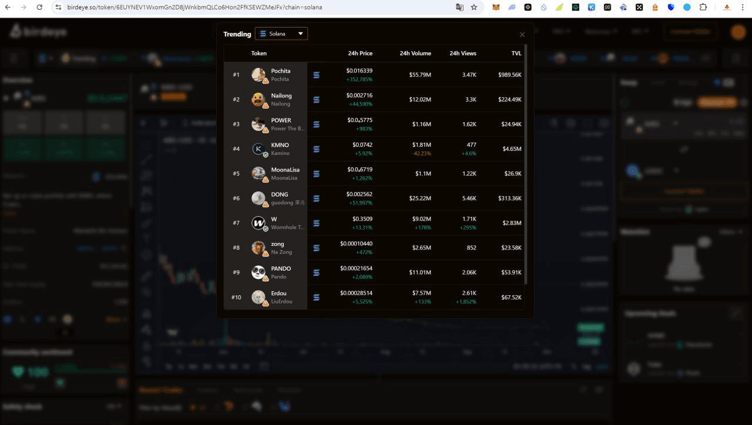Image resolution: width=752 pixels, height=425 pixels.
Task: Expand the Solana chain dropdown
Action: [281, 33]
